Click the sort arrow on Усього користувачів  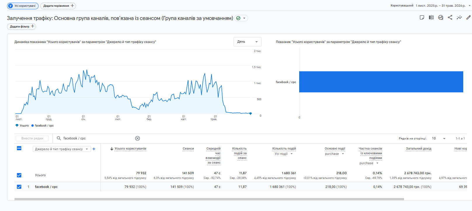[x=112, y=149]
